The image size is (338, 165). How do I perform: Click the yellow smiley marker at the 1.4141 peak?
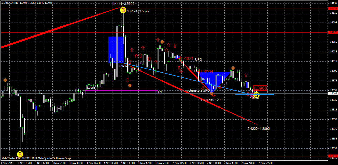[123, 10]
